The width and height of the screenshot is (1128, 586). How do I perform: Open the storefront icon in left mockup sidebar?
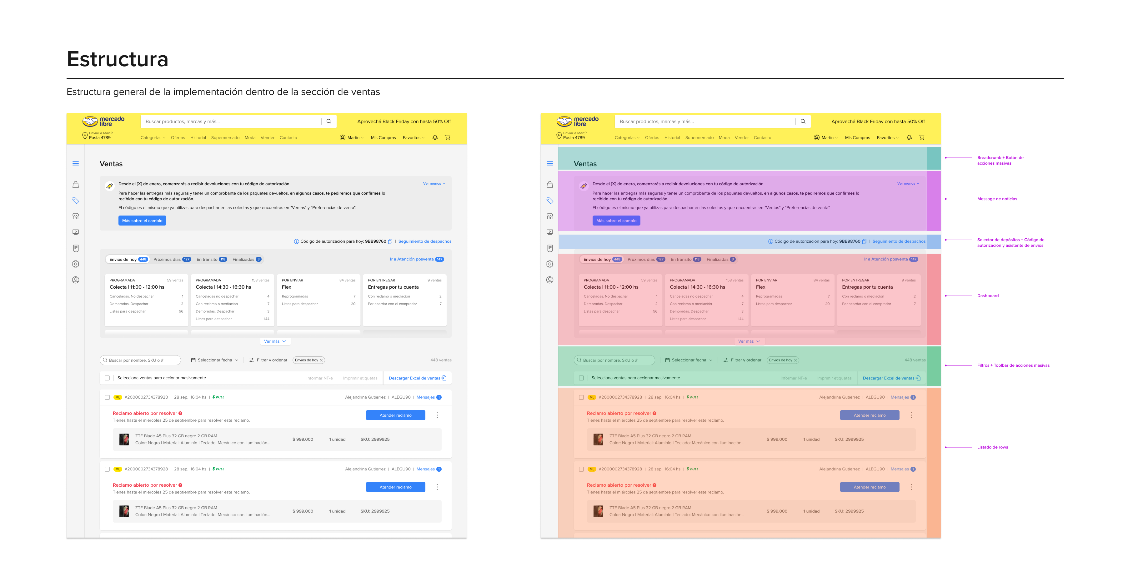(x=76, y=216)
